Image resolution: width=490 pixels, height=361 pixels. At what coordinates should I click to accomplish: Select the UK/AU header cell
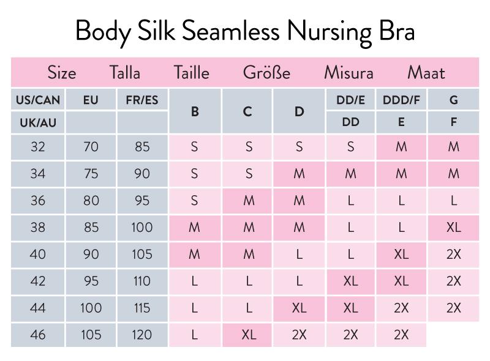click(x=37, y=122)
